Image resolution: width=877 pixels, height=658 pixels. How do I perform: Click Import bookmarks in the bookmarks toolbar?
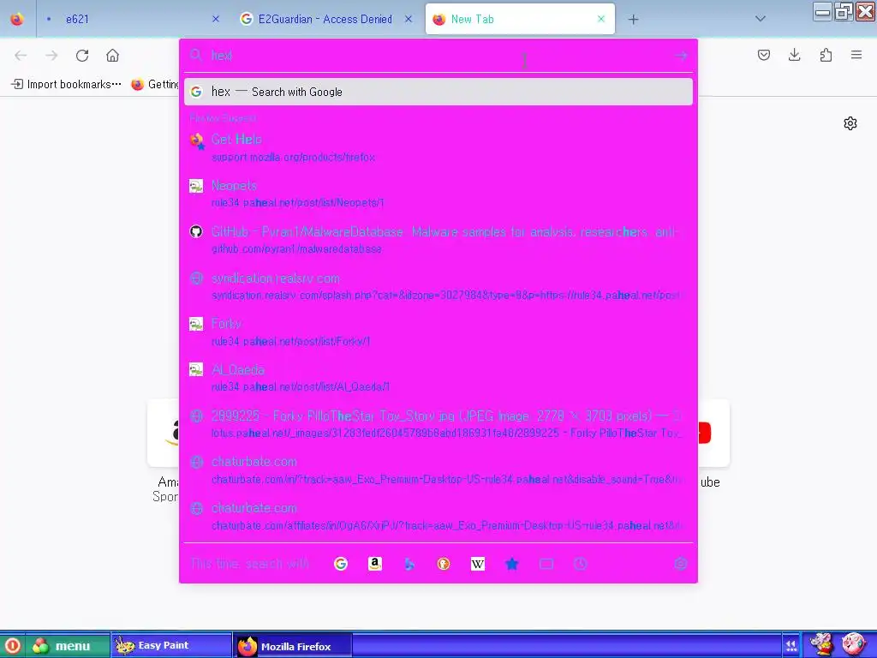coord(66,85)
